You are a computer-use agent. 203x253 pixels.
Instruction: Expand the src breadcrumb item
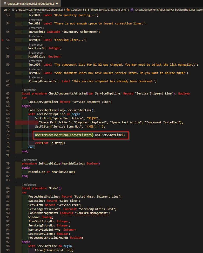[5, 10]
